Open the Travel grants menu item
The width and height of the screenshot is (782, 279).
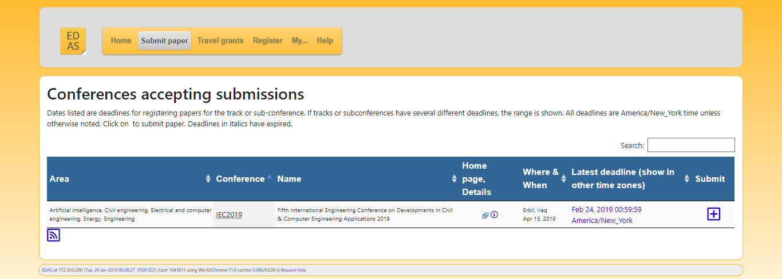220,41
